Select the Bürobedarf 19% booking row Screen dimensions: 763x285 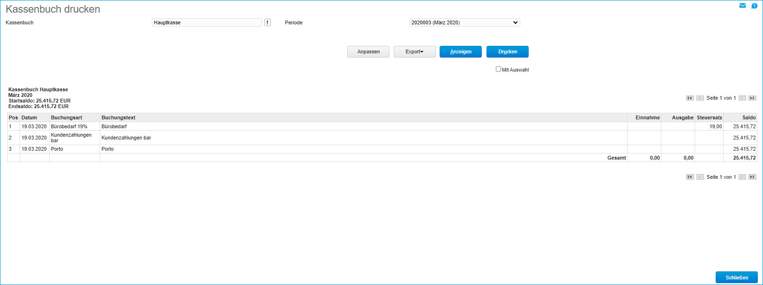pyautogui.click(x=69, y=126)
